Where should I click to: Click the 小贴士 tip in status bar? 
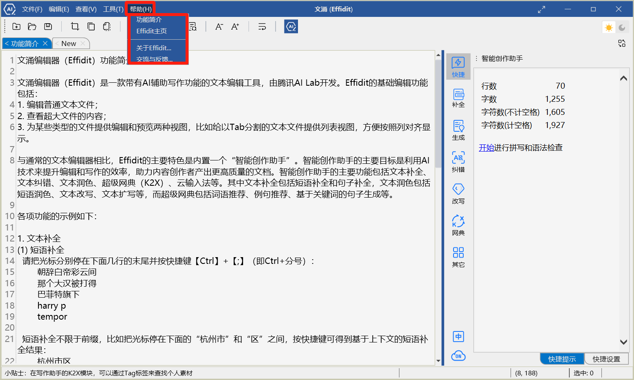(98, 373)
